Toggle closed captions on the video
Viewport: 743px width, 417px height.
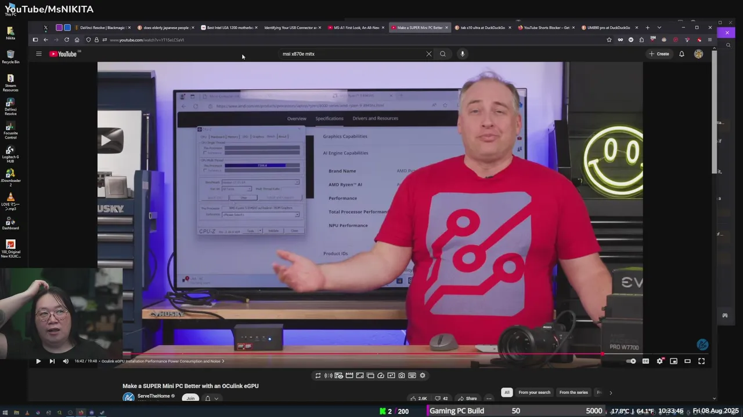tap(645, 361)
